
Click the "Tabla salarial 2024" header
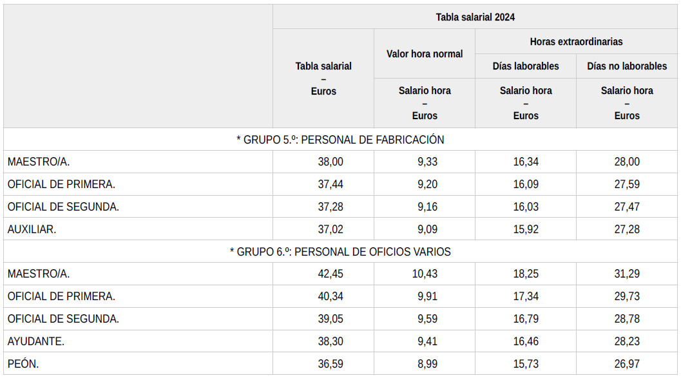click(475, 17)
